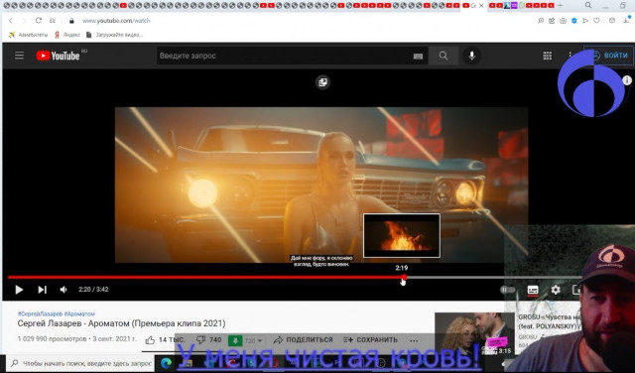The image size is (635, 373).
Task: Open the #СергейЛазарев hashtag link
Action: point(40,313)
